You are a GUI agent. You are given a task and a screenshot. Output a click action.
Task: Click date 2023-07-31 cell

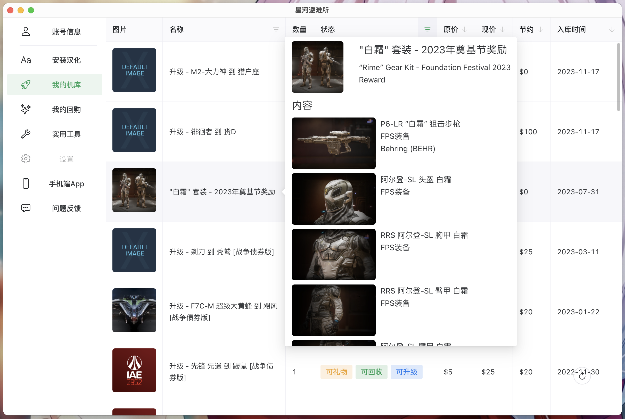(578, 192)
